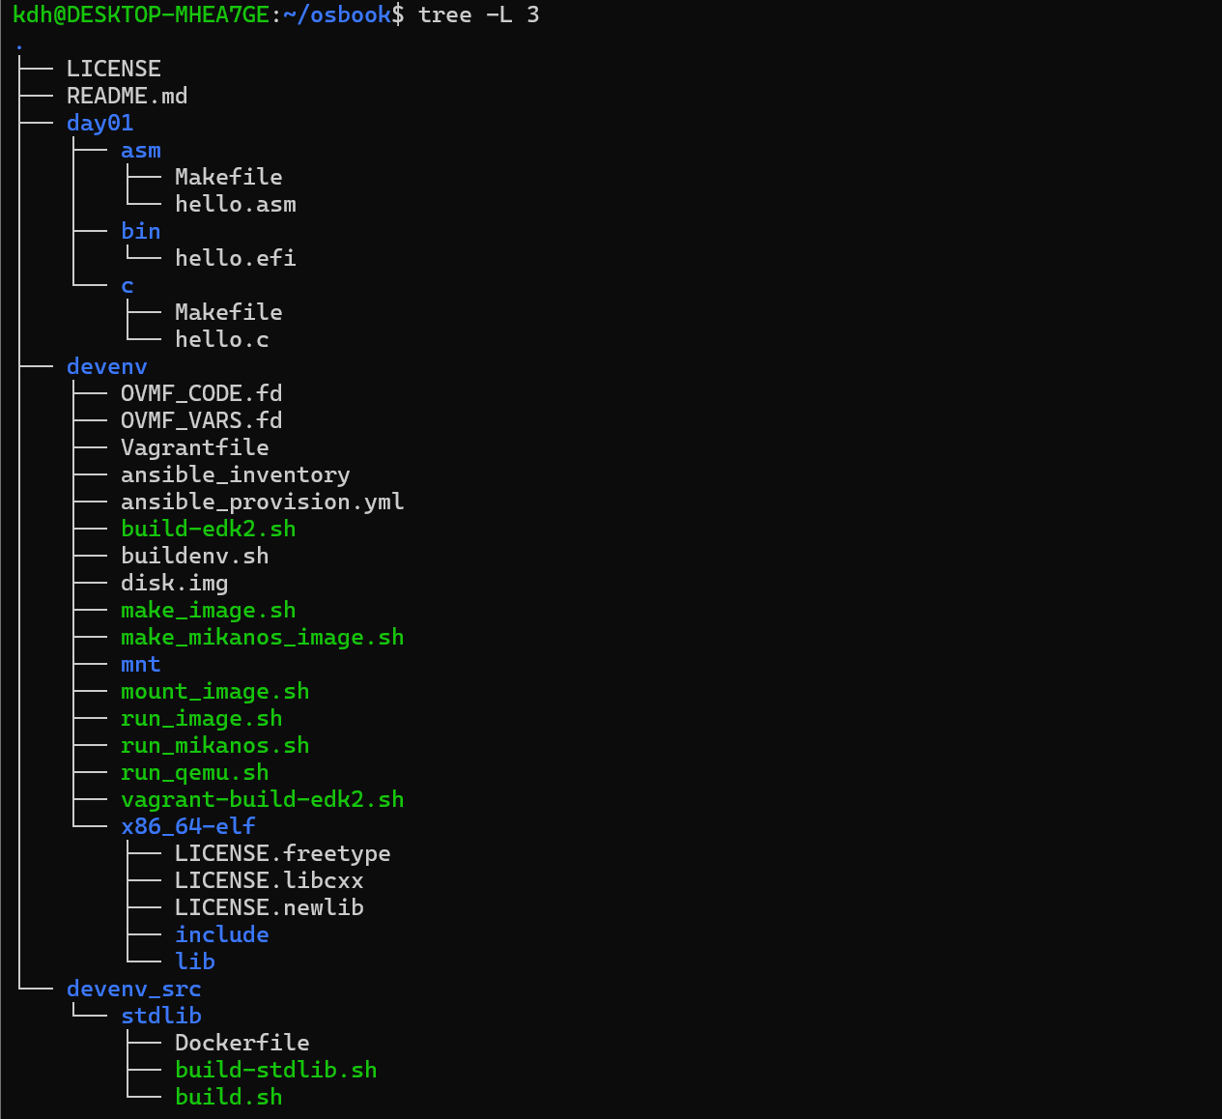The image size is (1222, 1119).
Task: Select the hello.efi file entry
Action: tap(235, 258)
